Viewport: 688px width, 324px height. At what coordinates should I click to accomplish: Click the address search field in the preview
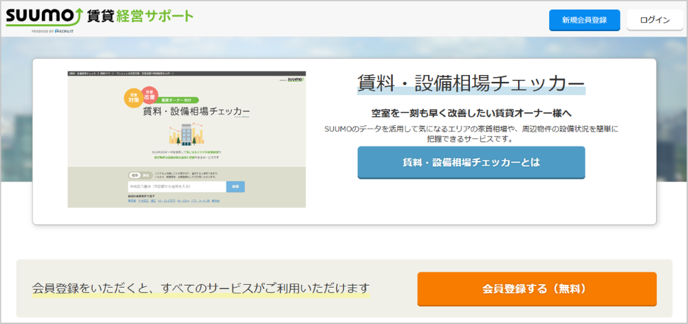click(x=177, y=186)
